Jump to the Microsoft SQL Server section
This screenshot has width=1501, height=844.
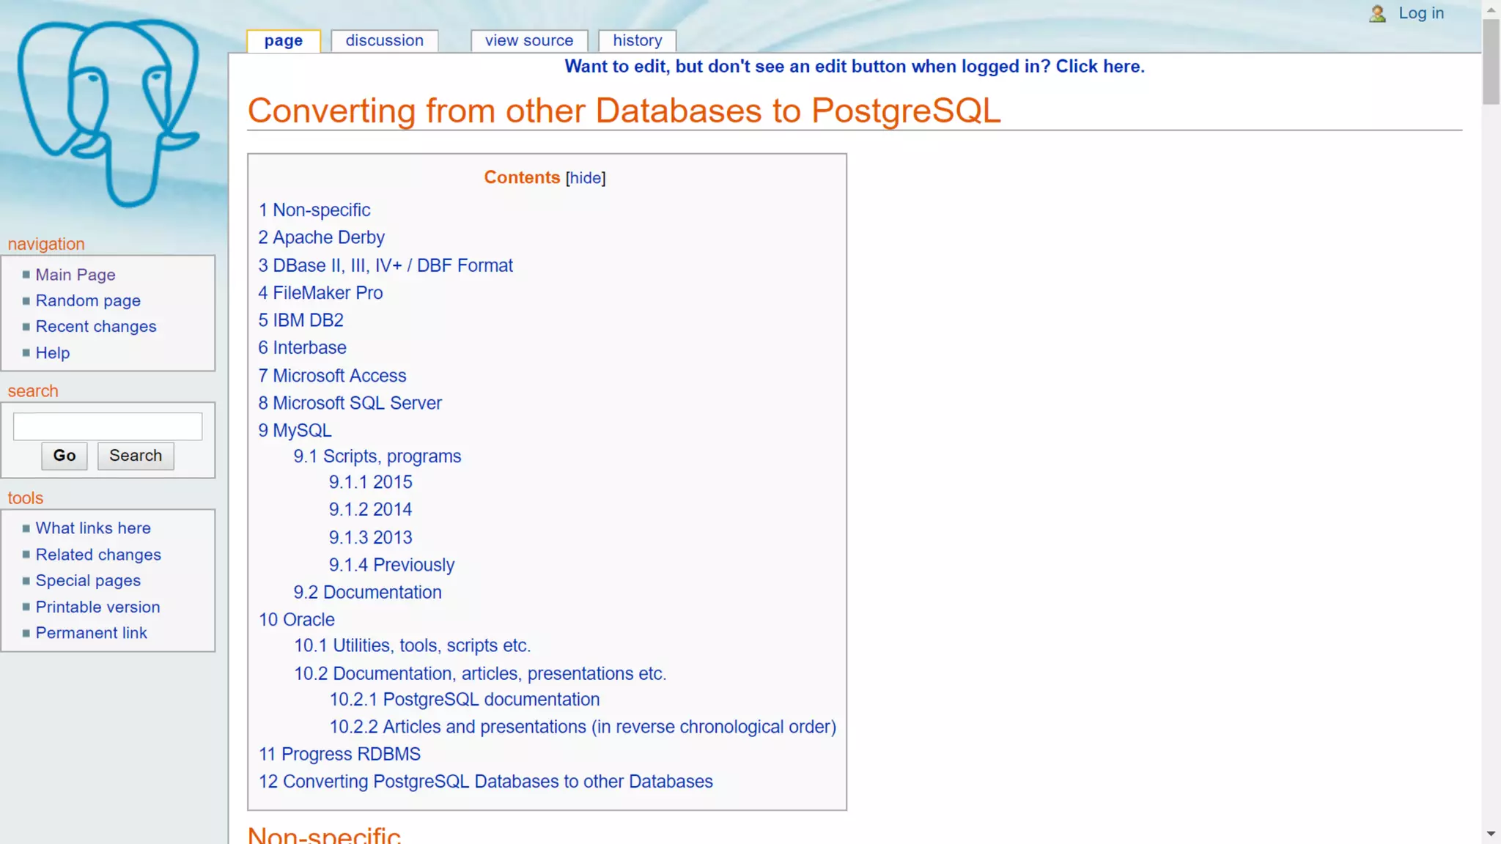(350, 403)
